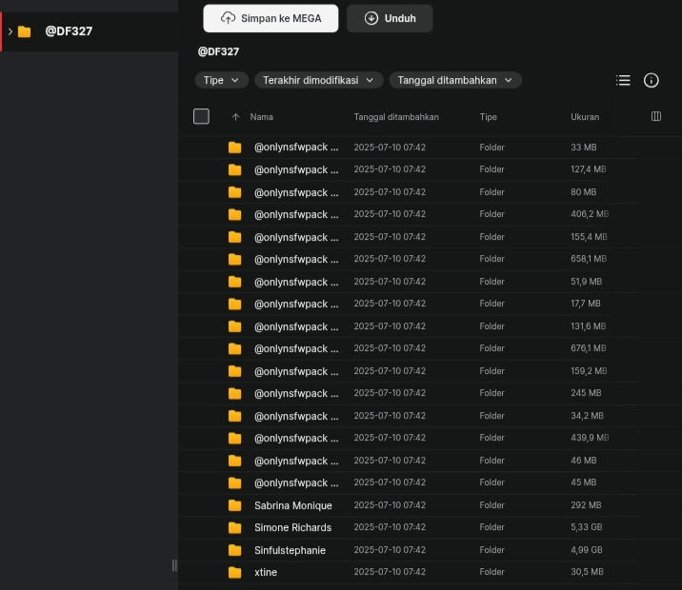Open Terakhir dimodifikasi filter dropdown
This screenshot has height=590, width=682.
coord(318,81)
